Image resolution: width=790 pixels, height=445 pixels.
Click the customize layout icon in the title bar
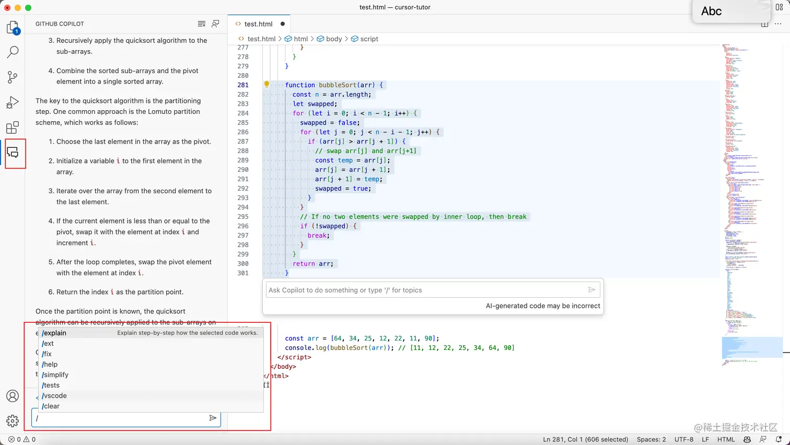(x=779, y=7)
